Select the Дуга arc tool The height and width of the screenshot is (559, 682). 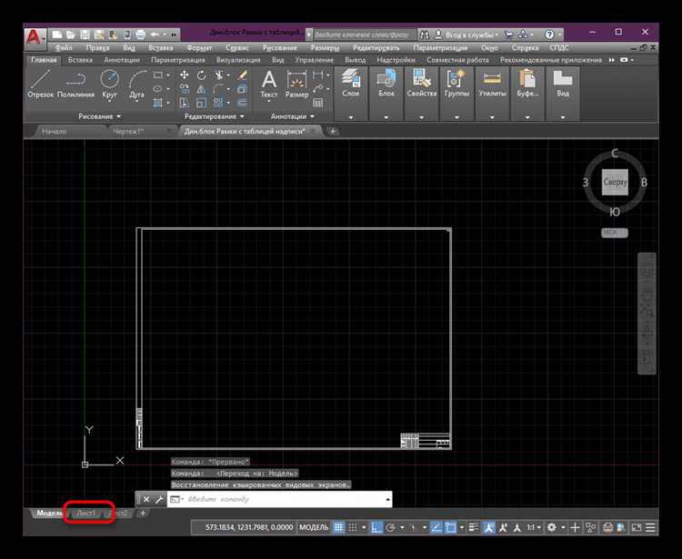point(136,85)
